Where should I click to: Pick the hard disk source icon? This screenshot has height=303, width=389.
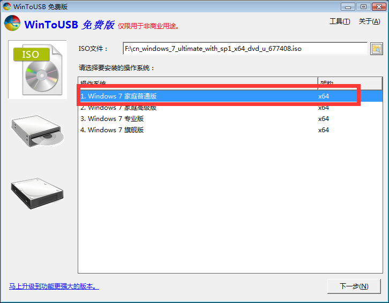[x=37, y=193]
